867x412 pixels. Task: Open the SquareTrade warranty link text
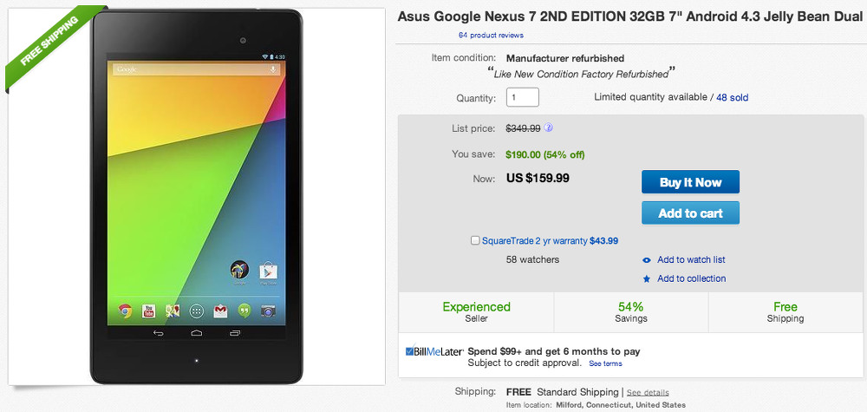tap(534, 241)
